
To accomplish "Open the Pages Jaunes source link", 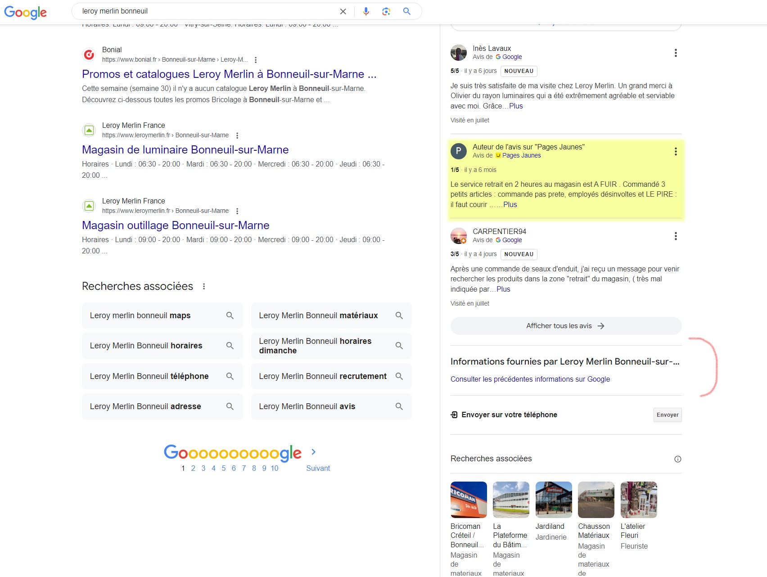I will tap(521, 156).
